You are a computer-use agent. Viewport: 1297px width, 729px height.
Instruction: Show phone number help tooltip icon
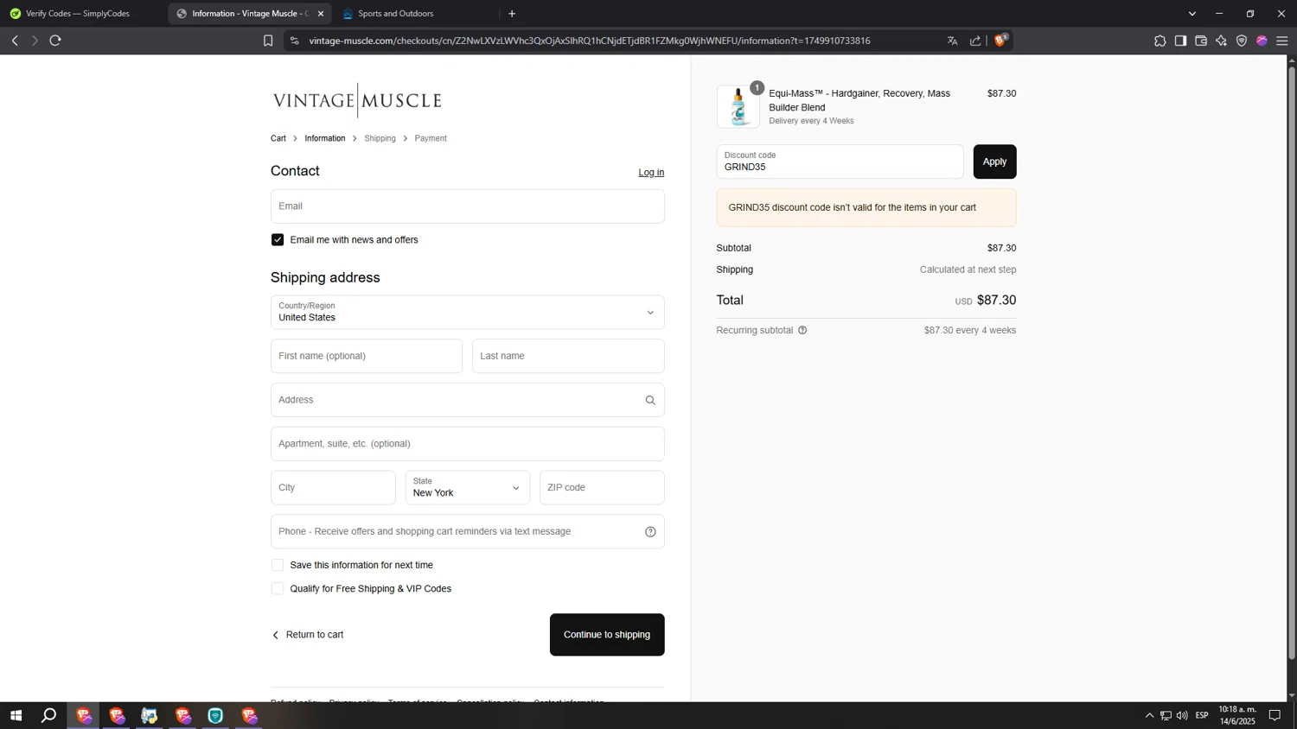650,532
